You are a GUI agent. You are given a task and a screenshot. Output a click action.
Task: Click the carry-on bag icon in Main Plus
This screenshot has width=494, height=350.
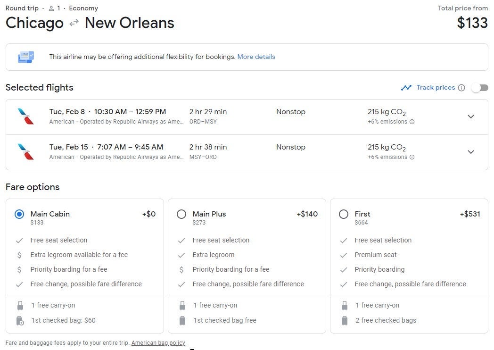point(182,306)
